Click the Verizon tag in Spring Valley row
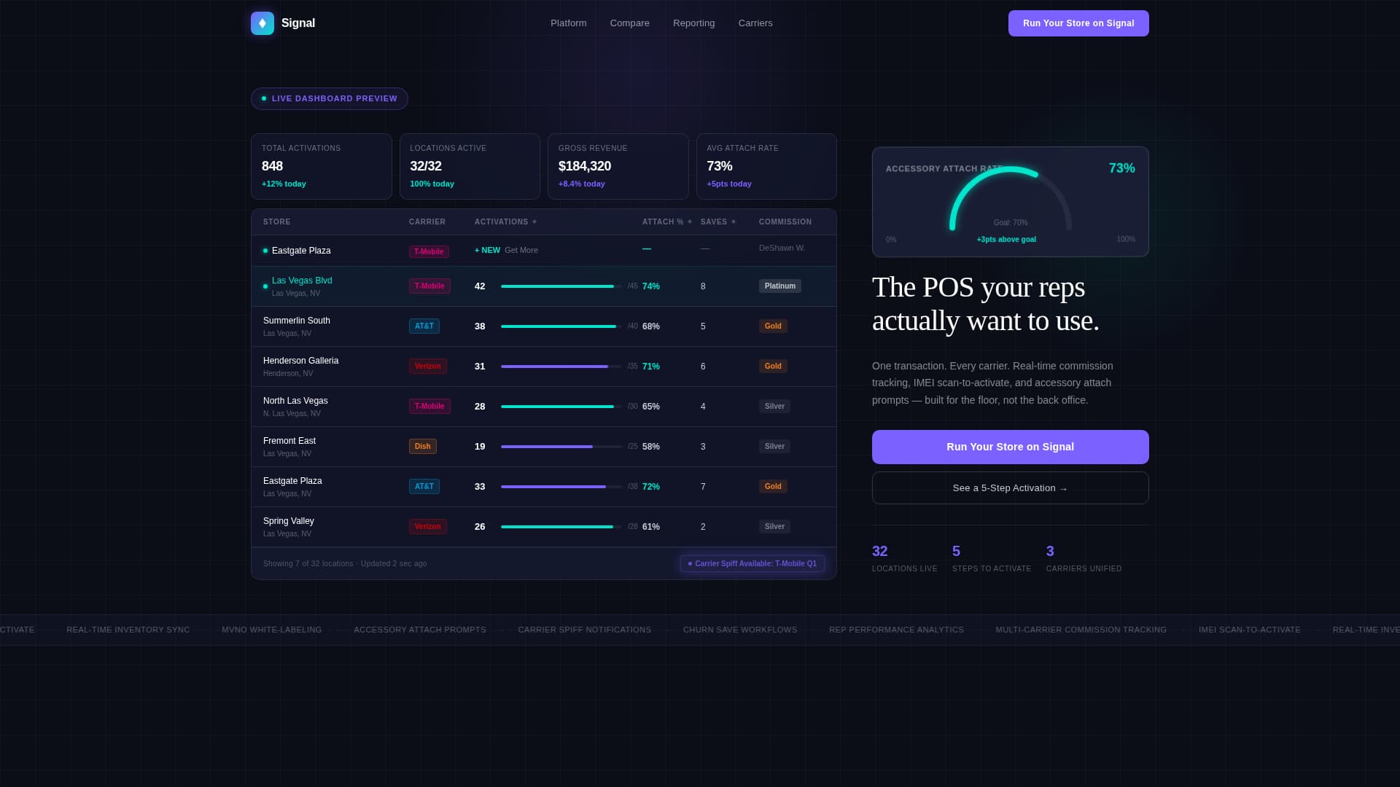Image resolution: width=1400 pixels, height=787 pixels. click(427, 526)
